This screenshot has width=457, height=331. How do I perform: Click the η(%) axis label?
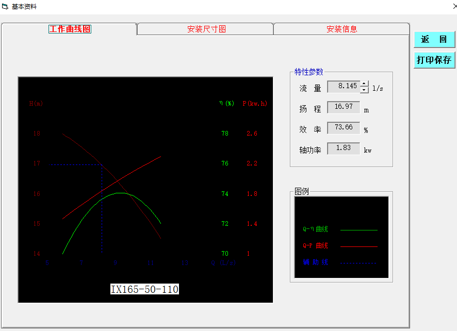click(226, 104)
